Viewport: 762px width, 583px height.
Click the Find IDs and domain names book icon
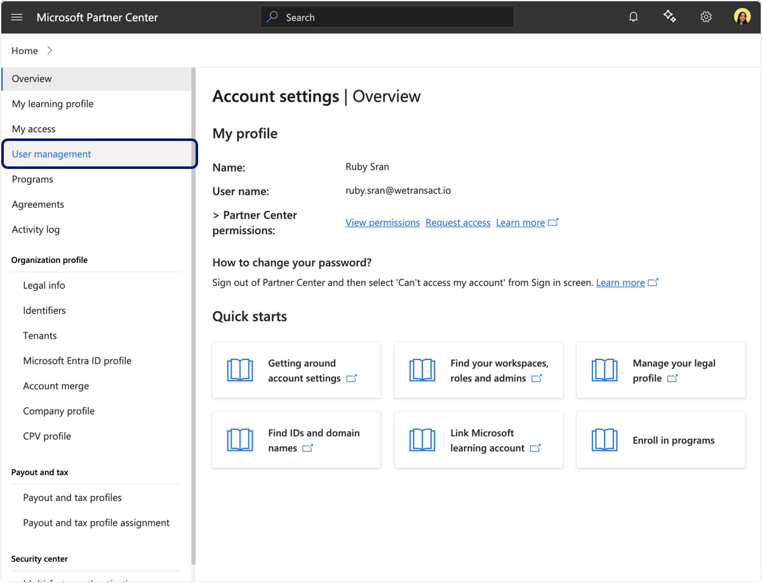coord(240,440)
